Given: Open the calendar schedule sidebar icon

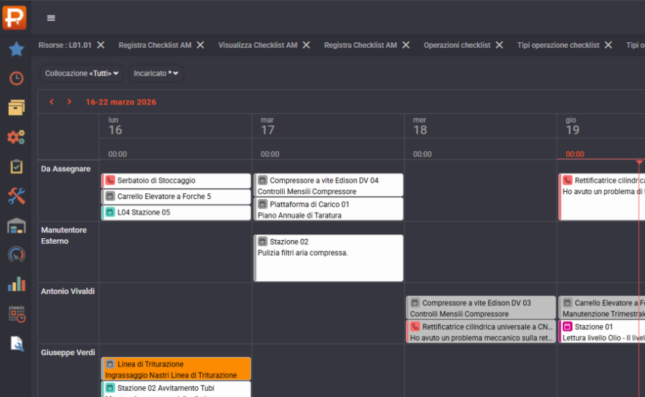Looking at the screenshot, I should coord(16,313).
